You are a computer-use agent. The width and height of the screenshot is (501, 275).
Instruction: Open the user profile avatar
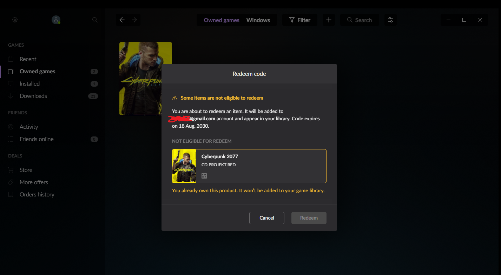(56, 20)
